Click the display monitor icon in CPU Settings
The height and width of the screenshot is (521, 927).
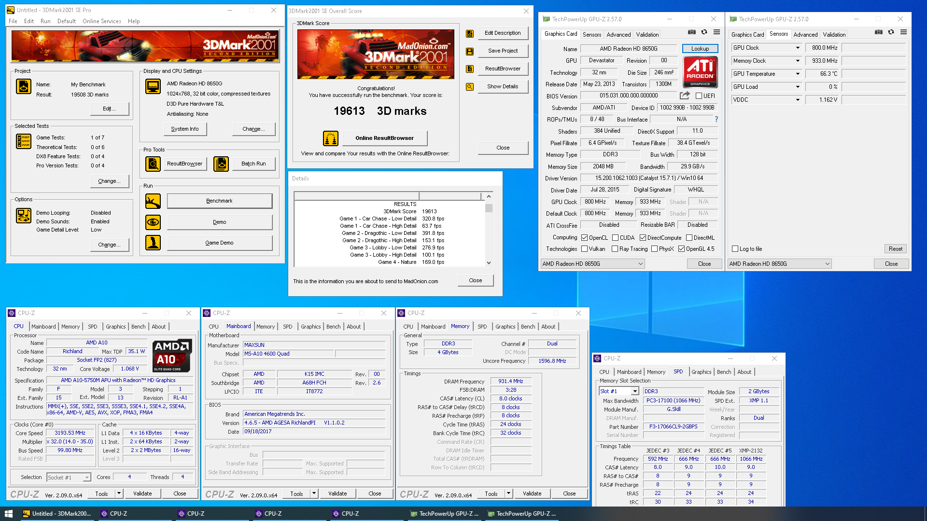tap(153, 86)
